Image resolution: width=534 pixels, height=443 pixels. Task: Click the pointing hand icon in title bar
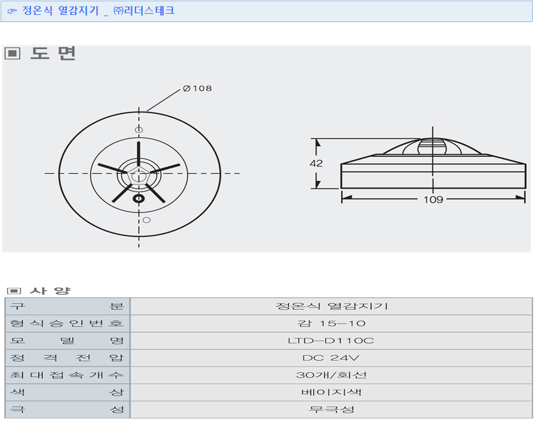pos(12,11)
